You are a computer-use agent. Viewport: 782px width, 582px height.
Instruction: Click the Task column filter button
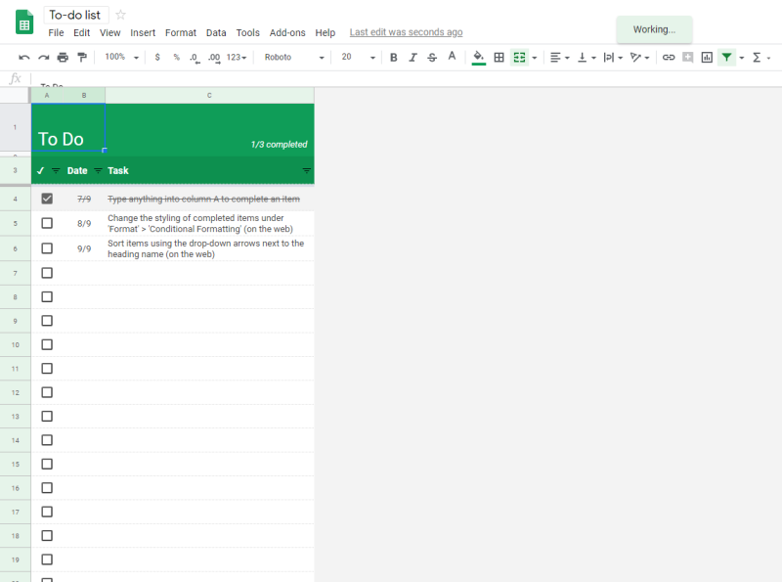click(307, 171)
